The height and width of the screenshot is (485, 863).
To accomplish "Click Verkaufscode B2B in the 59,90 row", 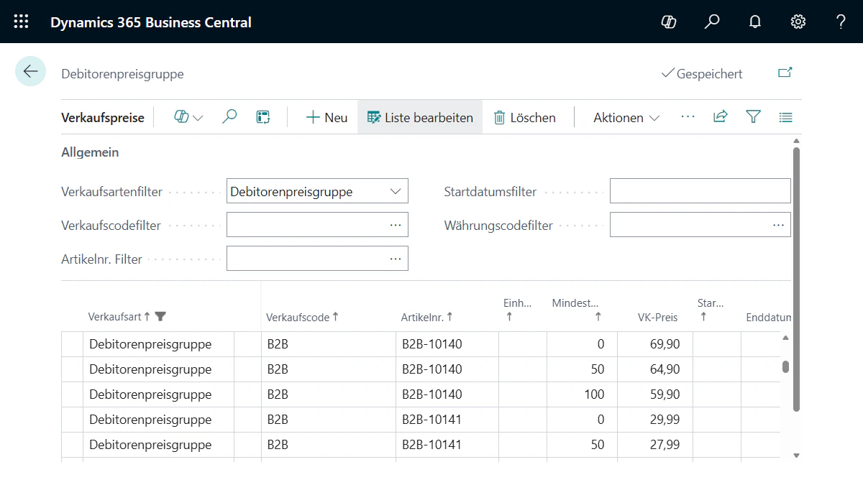I will coord(328,394).
